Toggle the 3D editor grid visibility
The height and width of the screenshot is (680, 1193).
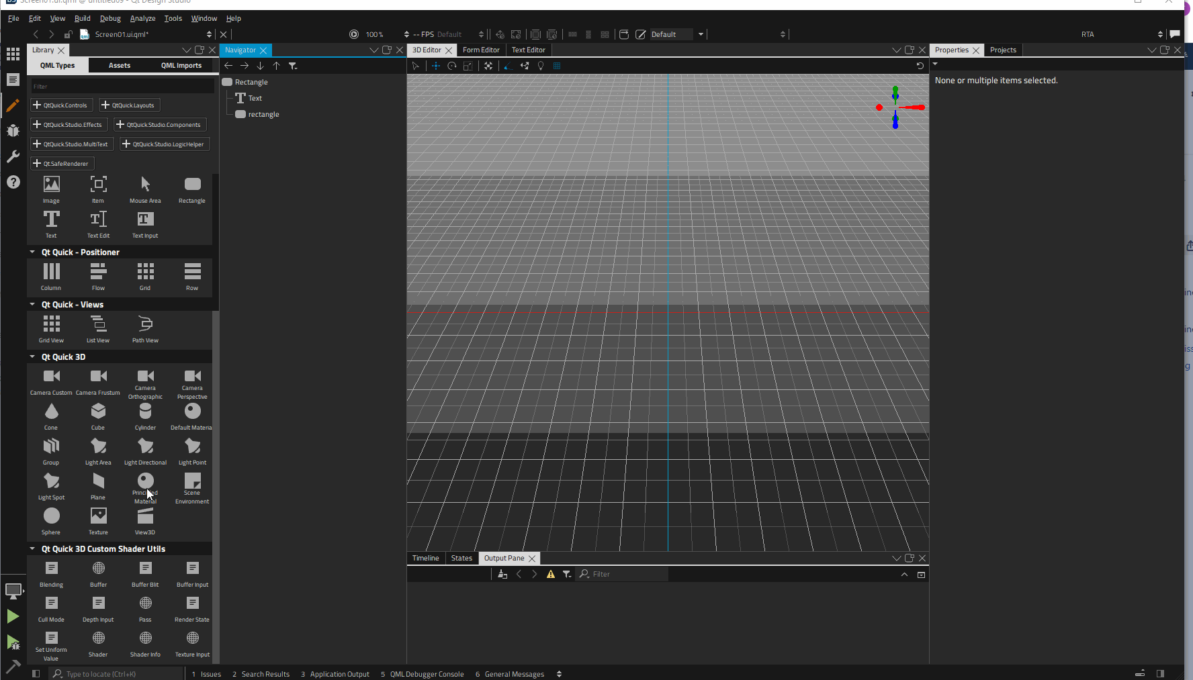(557, 66)
